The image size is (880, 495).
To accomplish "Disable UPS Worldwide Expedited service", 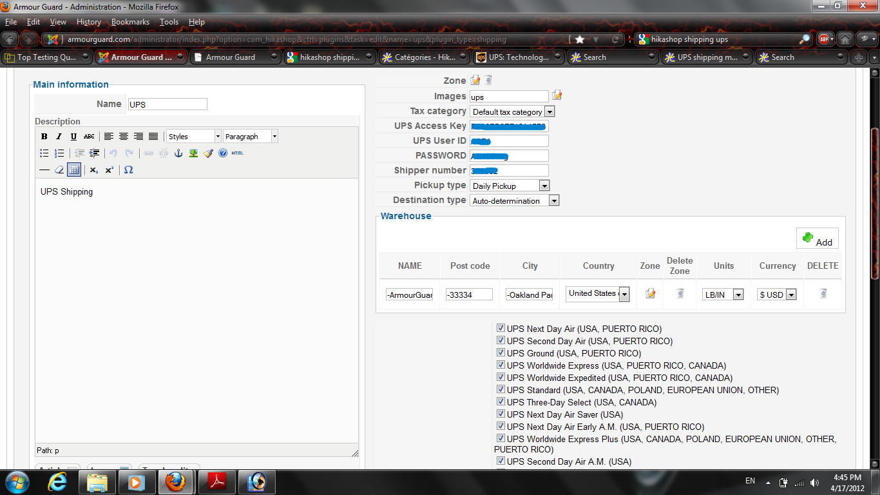I will 501,377.
